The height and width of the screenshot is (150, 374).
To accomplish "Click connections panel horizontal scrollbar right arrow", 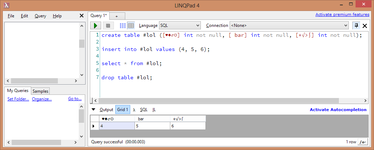I will click(76, 81).
